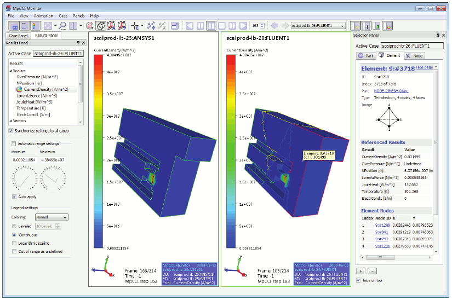Enable Logarithmic scaling checkbox
452x300 pixels.
[x=14, y=243]
